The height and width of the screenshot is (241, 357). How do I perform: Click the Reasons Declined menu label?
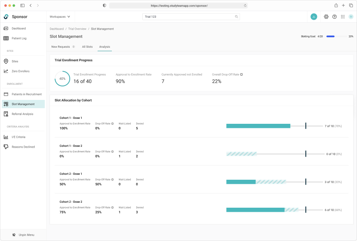[x=23, y=147]
